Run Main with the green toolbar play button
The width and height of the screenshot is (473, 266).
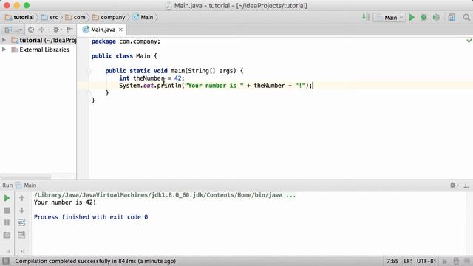[412, 18]
